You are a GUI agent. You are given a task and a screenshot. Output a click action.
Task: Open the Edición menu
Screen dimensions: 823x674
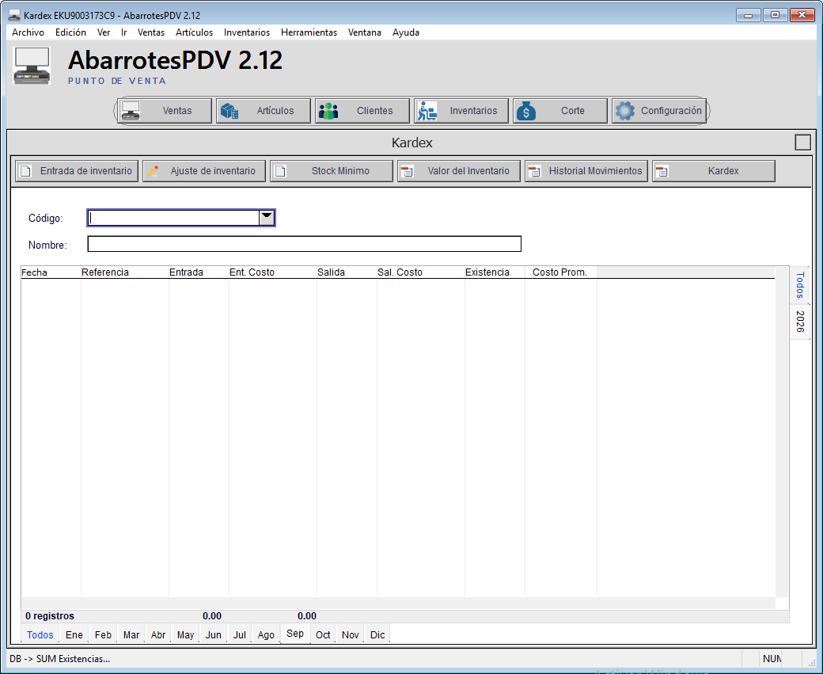click(x=71, y=32)
